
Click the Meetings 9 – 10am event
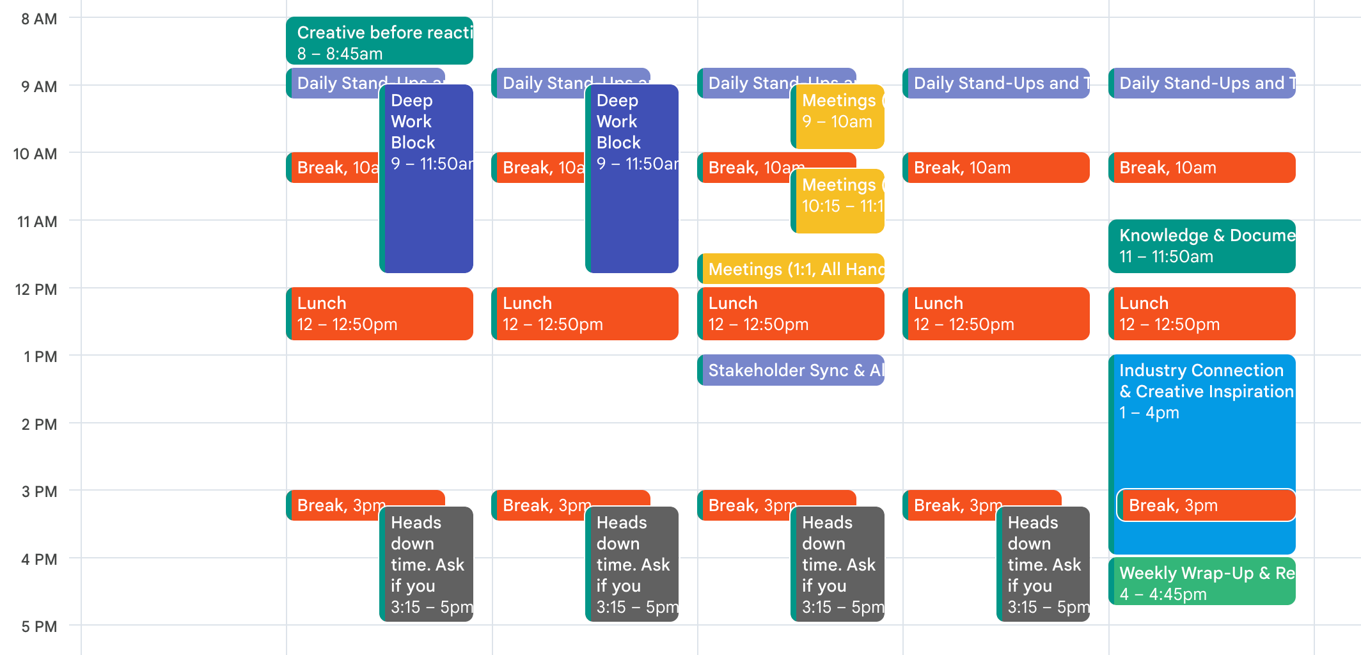838,115
